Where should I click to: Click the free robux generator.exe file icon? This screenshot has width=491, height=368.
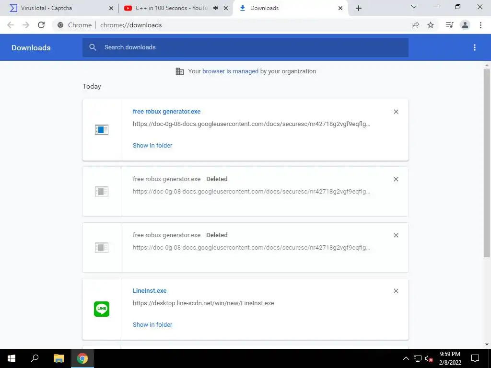tap(102, 129)
